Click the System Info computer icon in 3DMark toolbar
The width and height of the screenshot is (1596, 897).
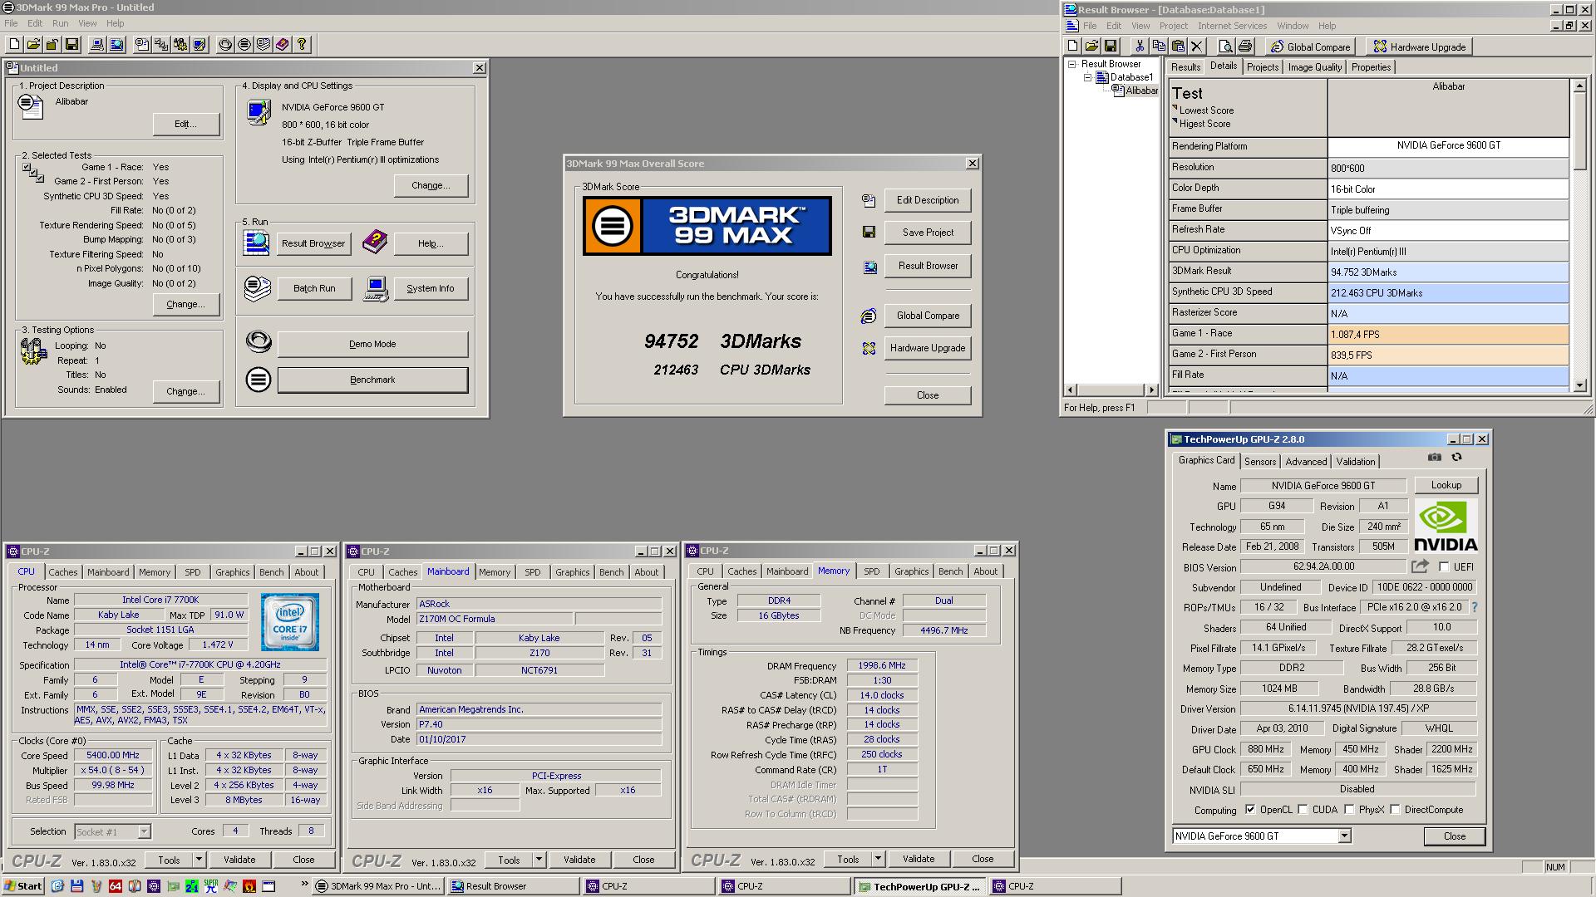tap(97, 44)
